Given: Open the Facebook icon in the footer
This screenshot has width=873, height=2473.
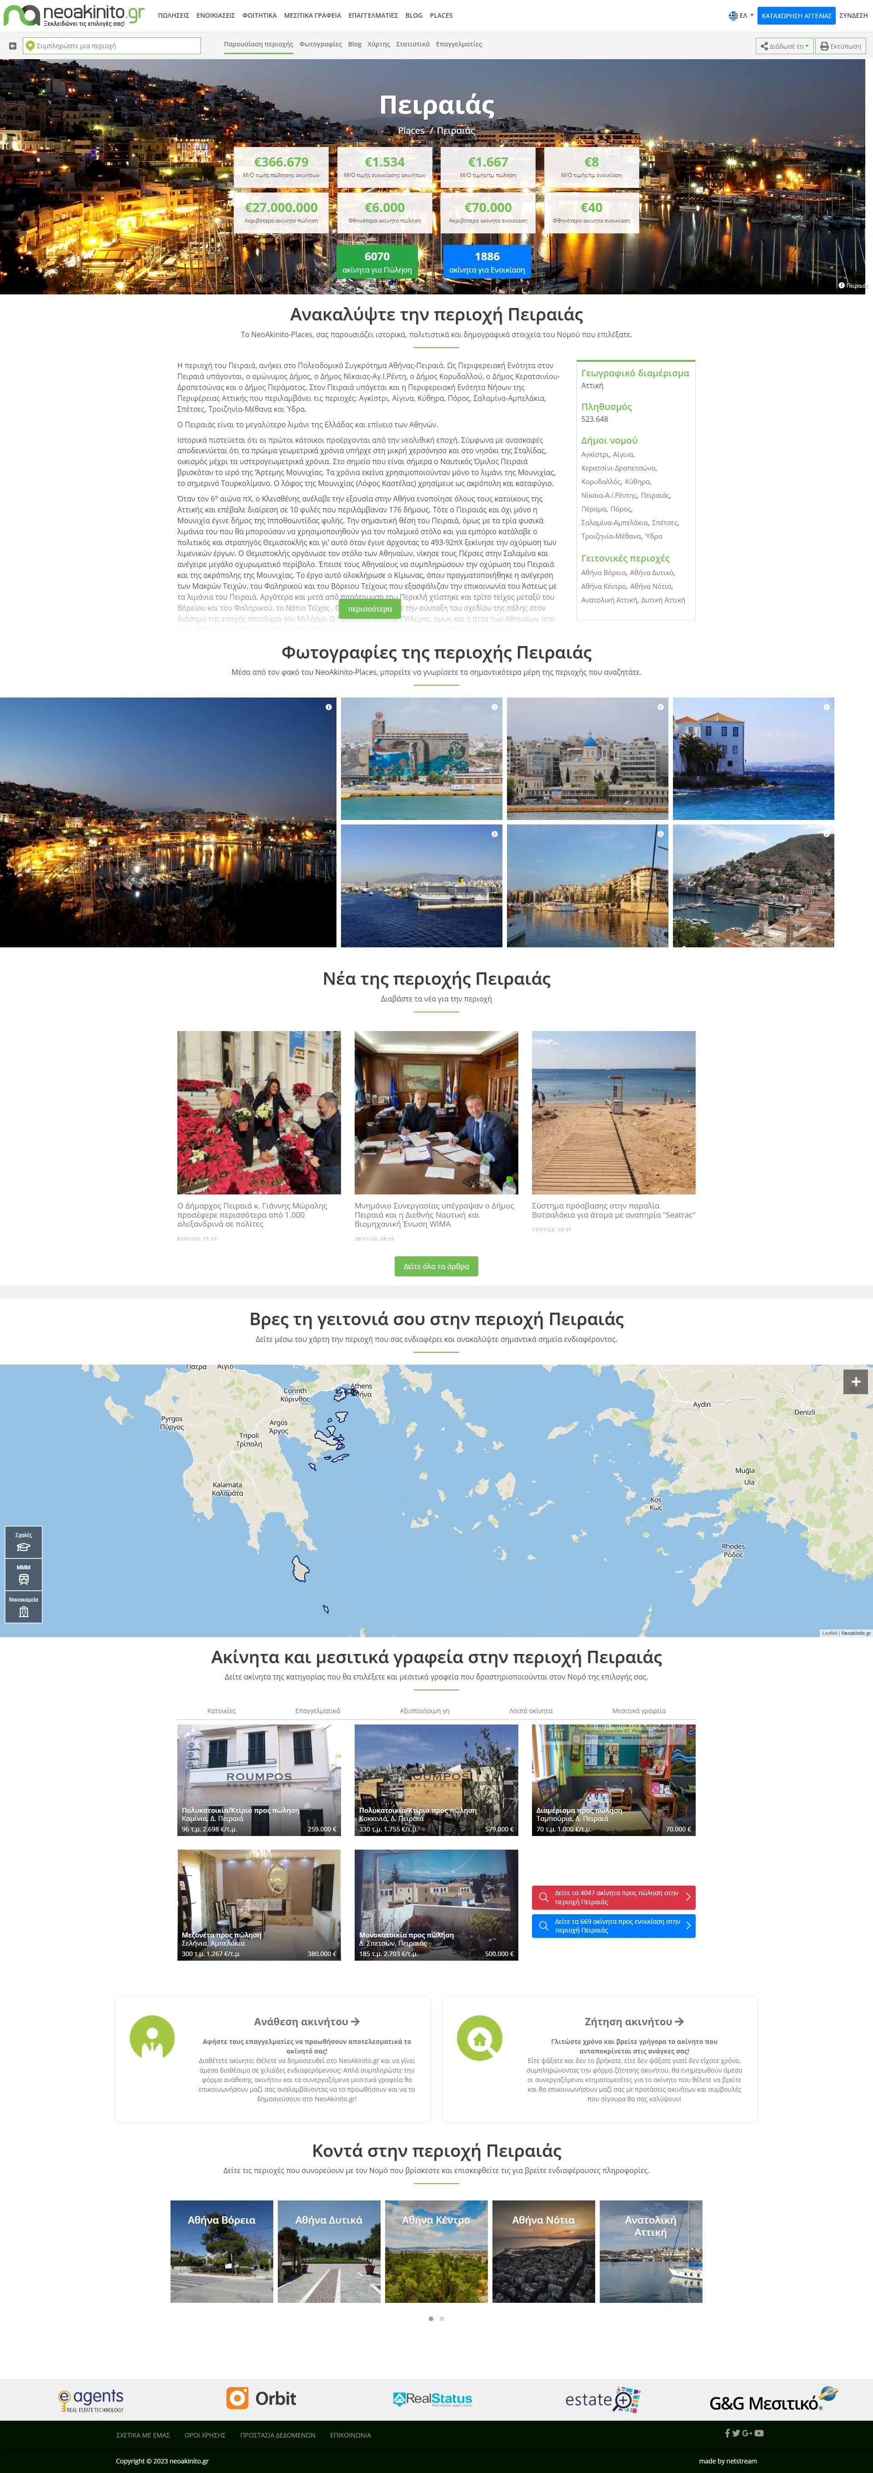Looking at the screenshot, I should 727,2433.
